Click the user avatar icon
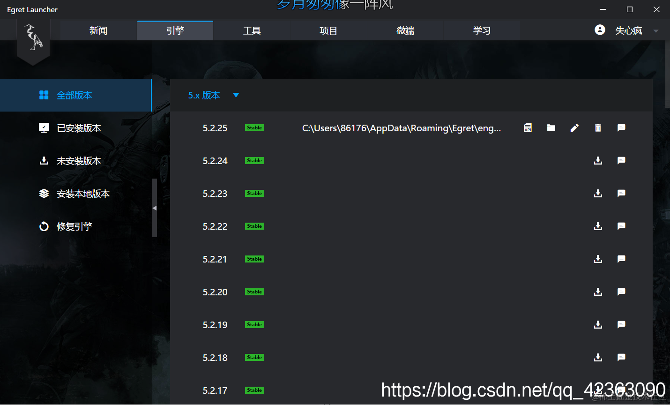670x405 pixels. point(600,30)
